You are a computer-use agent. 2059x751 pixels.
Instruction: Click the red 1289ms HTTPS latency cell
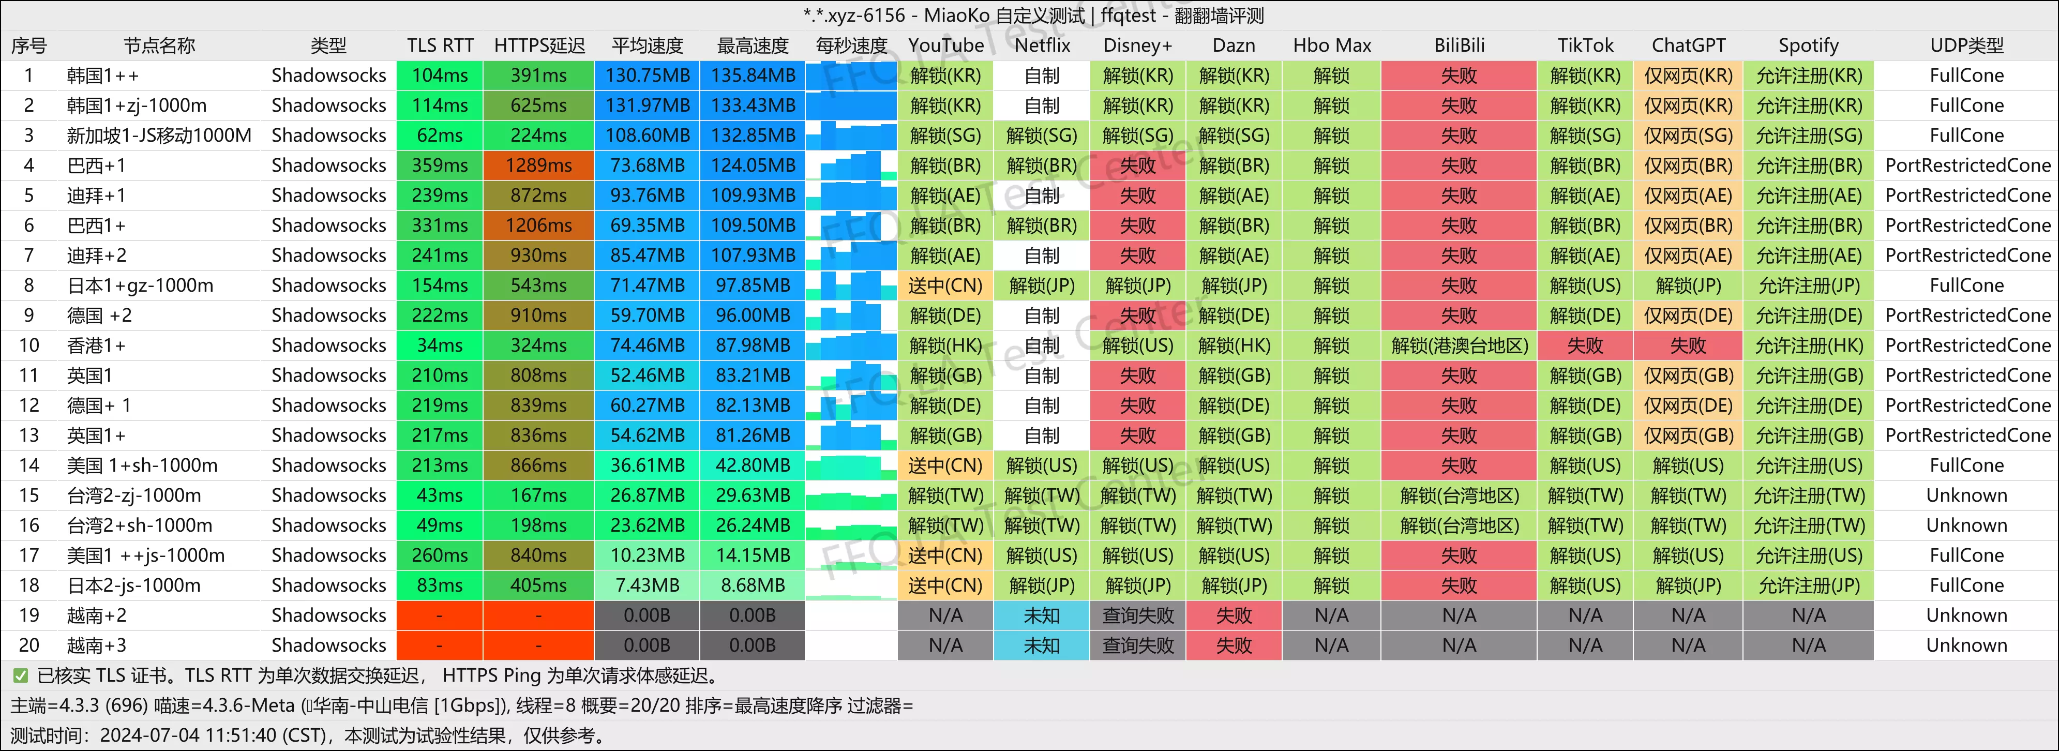539,166
